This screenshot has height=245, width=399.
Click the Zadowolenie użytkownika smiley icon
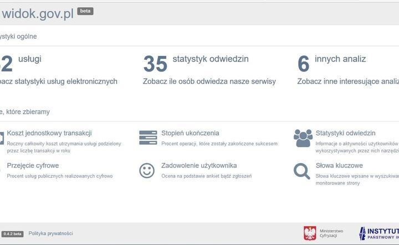(x=147, y=171)
